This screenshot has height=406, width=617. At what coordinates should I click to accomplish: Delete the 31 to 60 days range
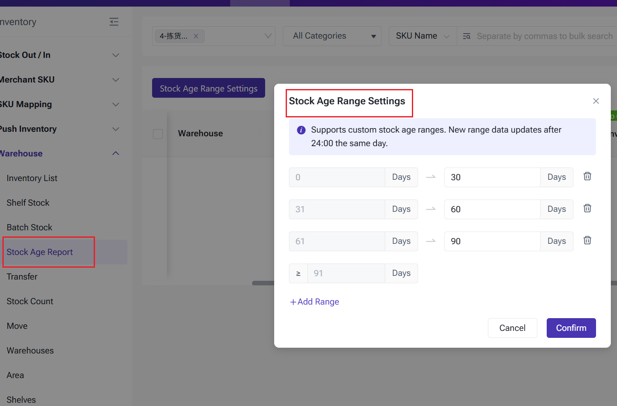pos(587,209)
